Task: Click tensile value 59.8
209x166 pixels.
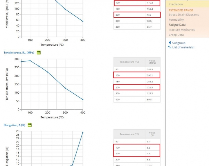Action: click(x=149, y=99)
